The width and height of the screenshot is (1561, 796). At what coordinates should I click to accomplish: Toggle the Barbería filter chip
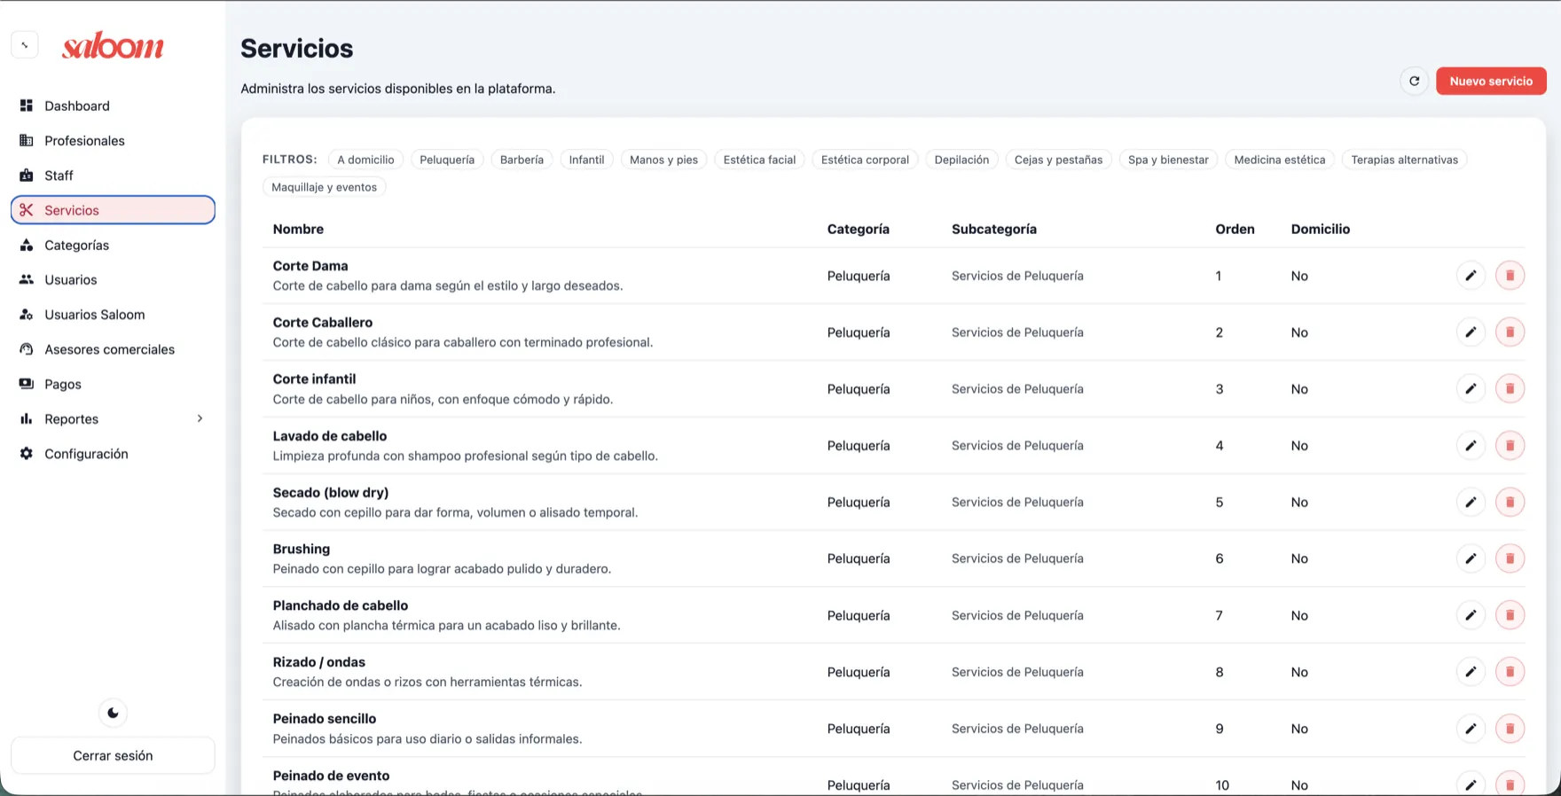point(522,160)
